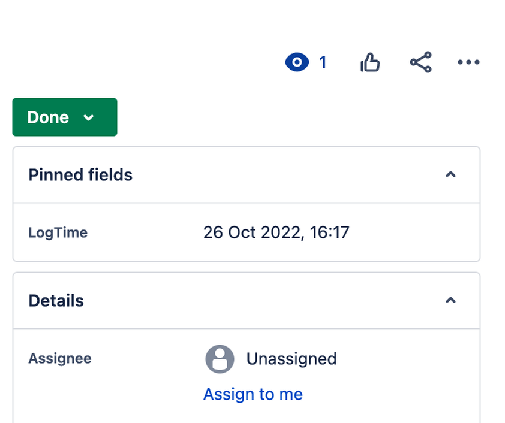Click the LogTime field label

(58, 232)
